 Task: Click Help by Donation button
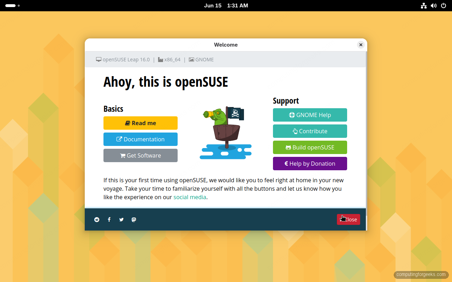[310, 164]
